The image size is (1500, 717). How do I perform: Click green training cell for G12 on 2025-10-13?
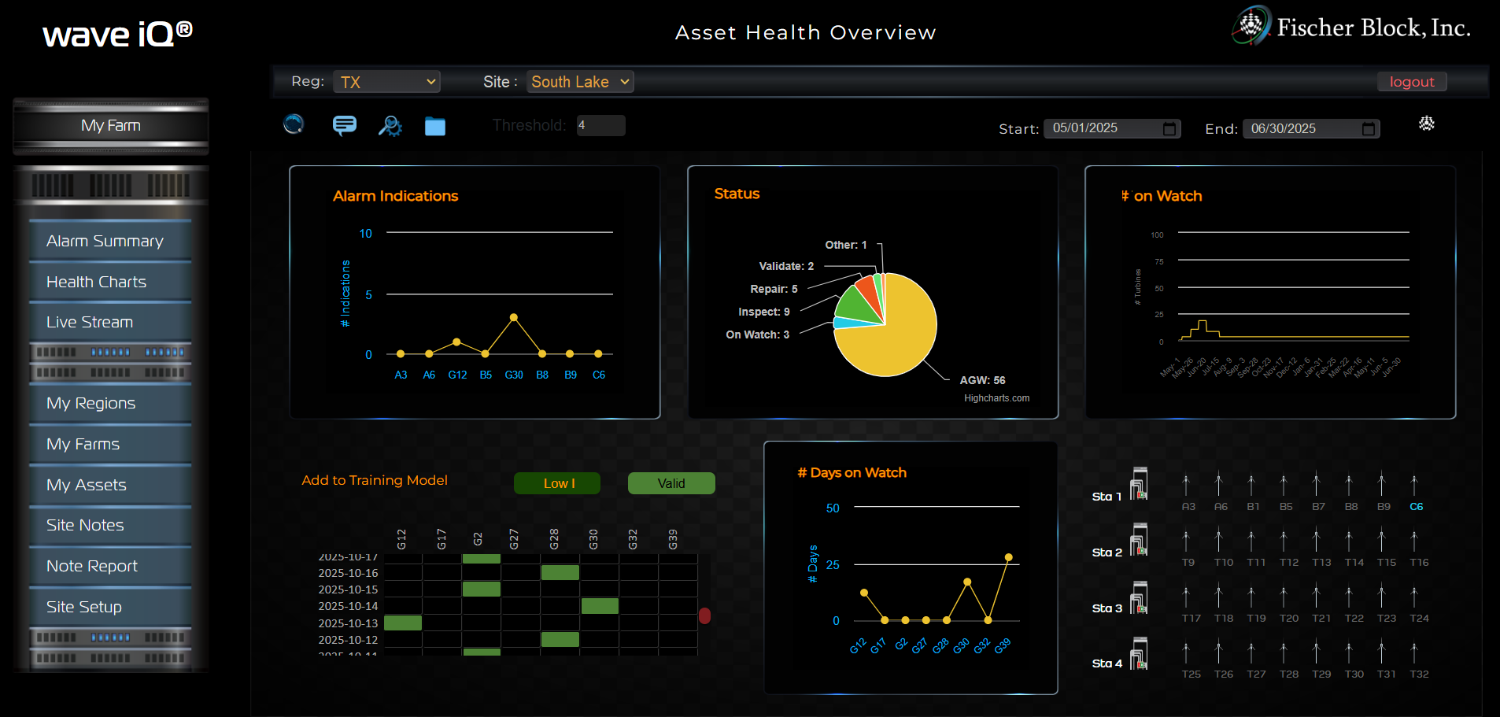click(x=403, y=623)
